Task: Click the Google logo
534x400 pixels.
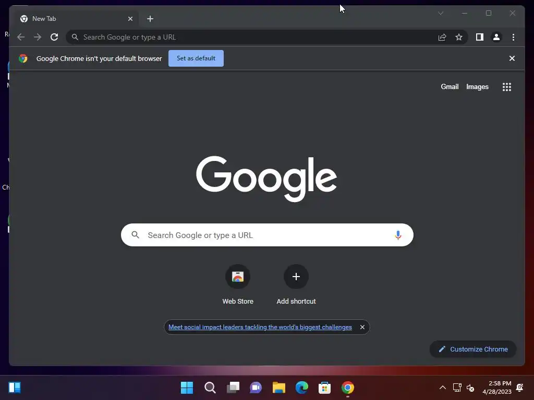Action: [266, 179]
